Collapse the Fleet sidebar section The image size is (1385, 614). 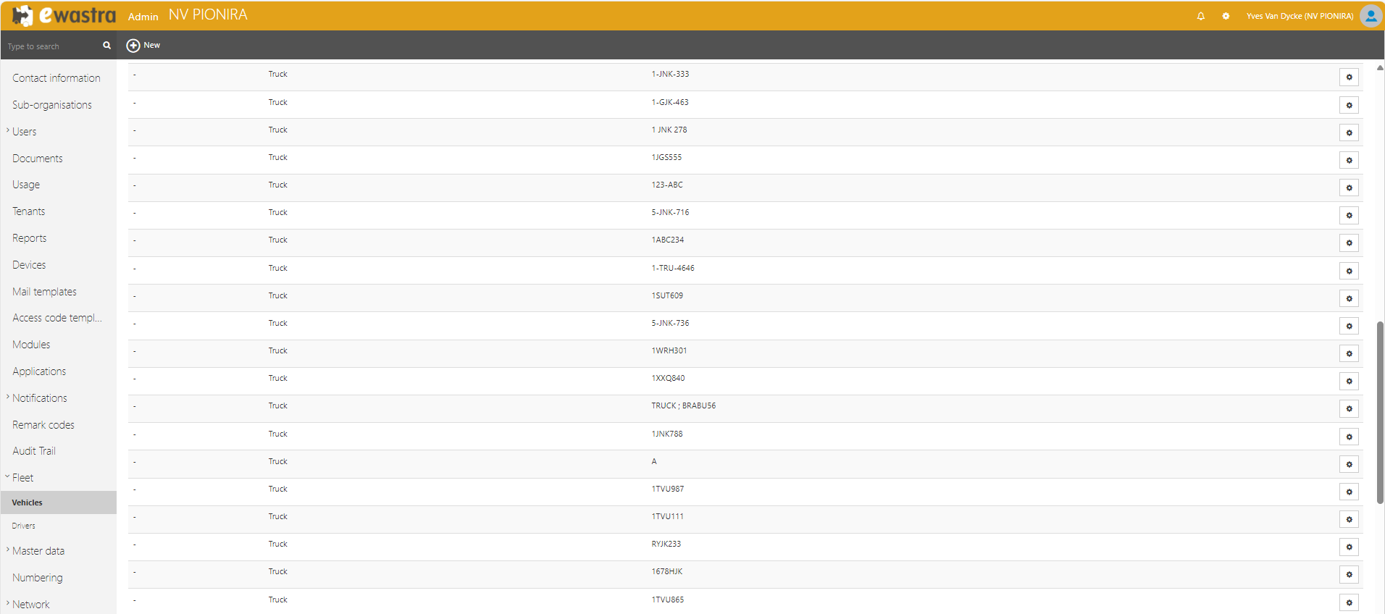(8, 477)
